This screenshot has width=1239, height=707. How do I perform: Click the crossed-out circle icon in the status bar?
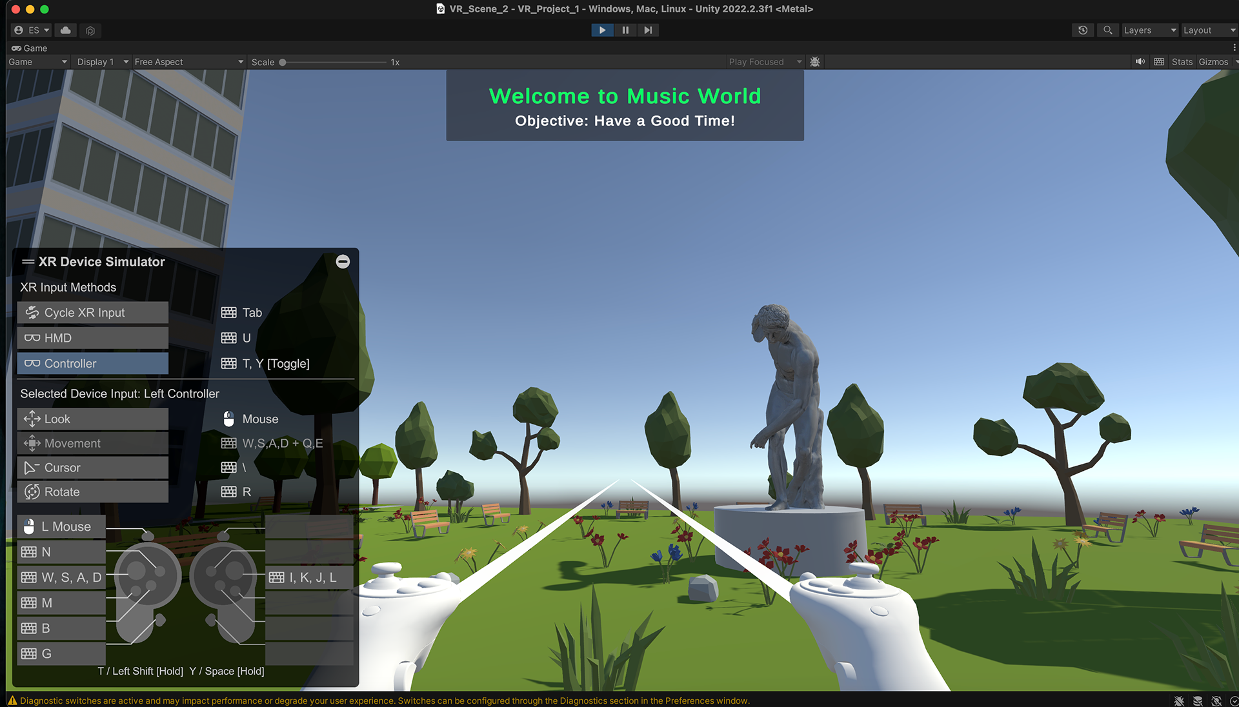pos(1216,701)
